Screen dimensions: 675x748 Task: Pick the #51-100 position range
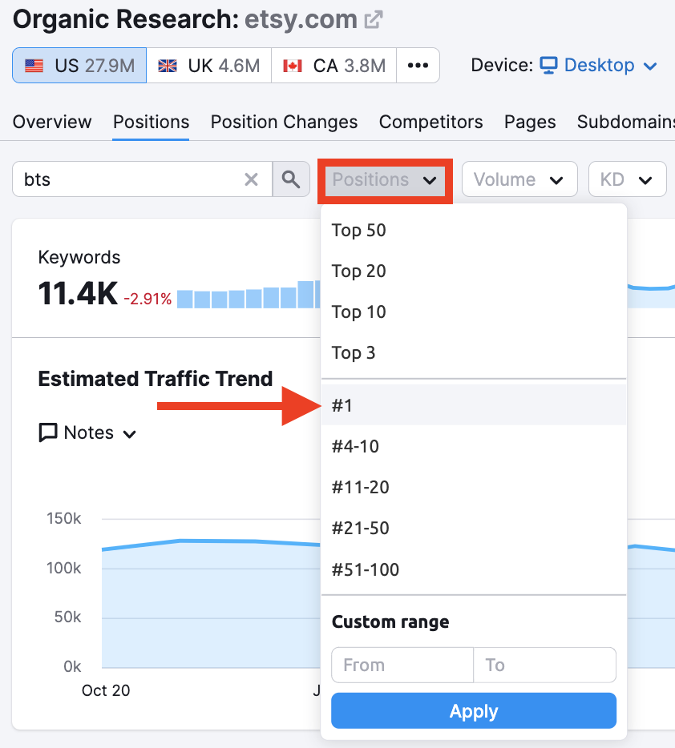point(366,570)
